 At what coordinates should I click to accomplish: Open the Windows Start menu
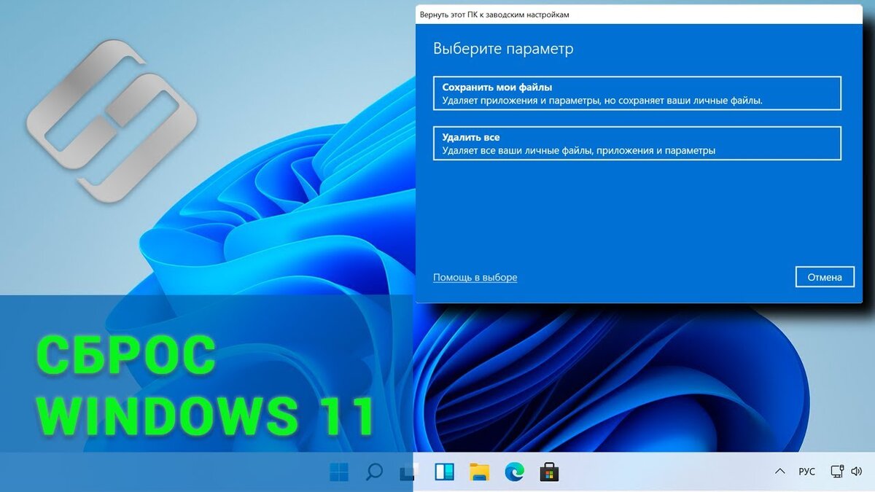(339, 472)
